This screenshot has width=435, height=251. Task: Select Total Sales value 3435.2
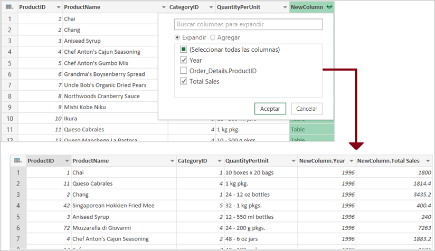[394, 195]
